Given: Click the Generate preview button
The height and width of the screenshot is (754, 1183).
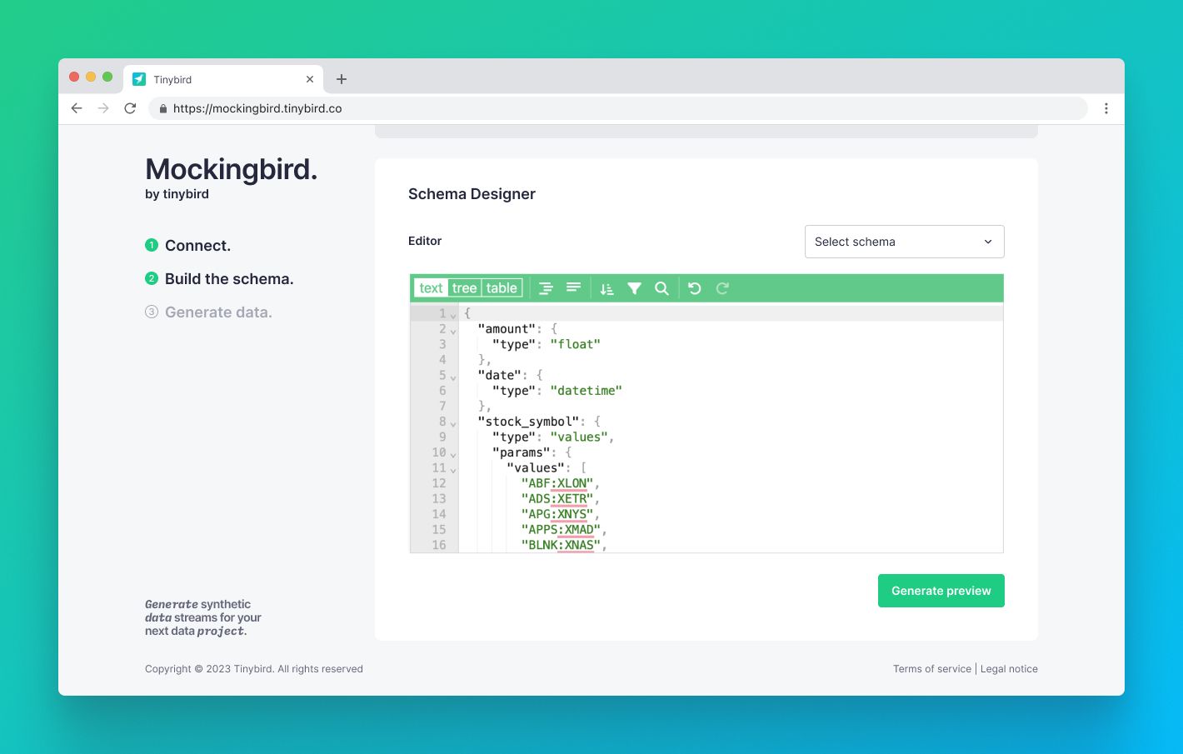Looking at the screenshot, I should tap(941, 591).
